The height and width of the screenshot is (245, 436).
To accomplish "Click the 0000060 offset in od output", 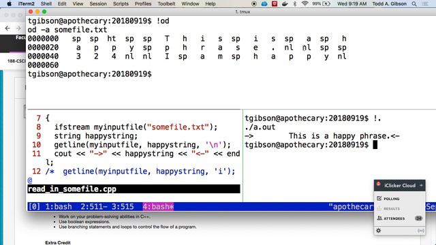I will click(43, 65).
